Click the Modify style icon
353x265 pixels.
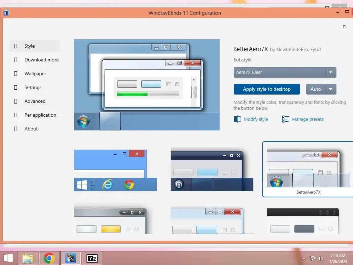click(237, 119)
